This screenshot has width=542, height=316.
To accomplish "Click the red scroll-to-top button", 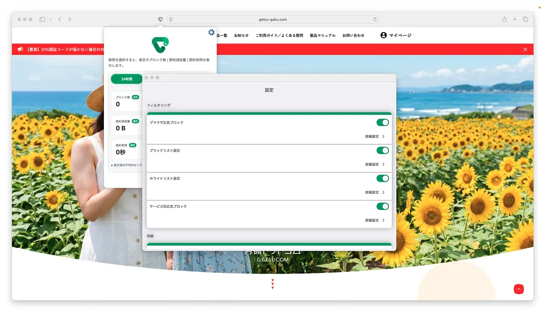I will pyautogui.click(x=518, y=289).
